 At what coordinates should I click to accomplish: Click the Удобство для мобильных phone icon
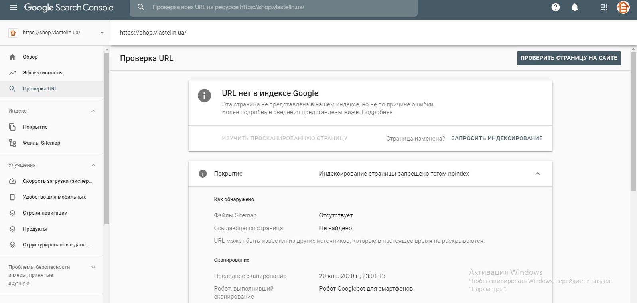(12, 197)
